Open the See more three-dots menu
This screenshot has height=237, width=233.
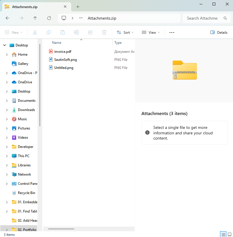click(172, 33)
